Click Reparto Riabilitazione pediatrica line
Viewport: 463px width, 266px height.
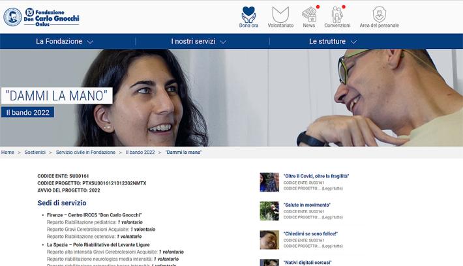coord(95,222)
